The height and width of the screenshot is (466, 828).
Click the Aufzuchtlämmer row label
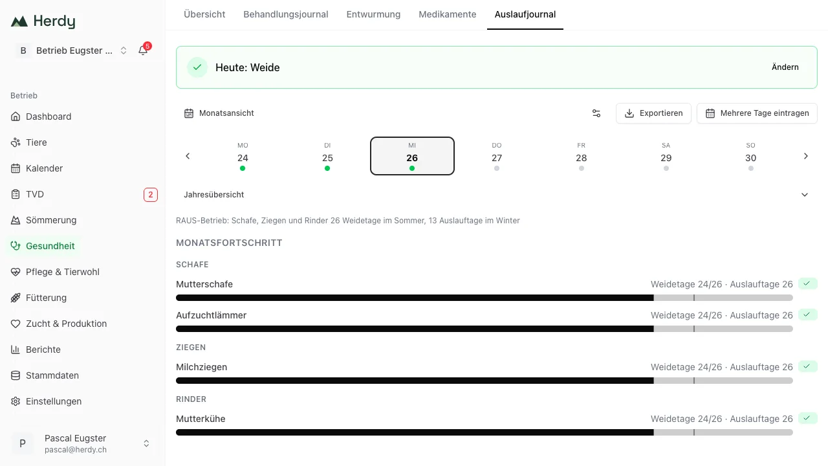211,315
